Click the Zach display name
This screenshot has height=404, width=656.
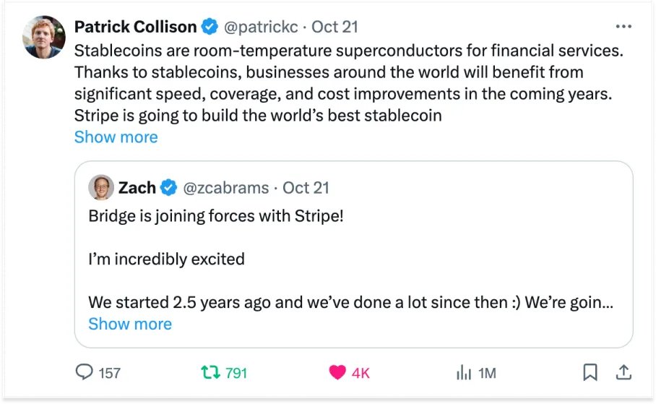coord(137,188)
